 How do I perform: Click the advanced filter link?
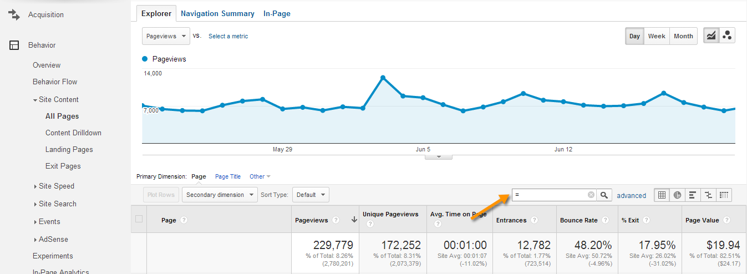[x=631, y=195]
